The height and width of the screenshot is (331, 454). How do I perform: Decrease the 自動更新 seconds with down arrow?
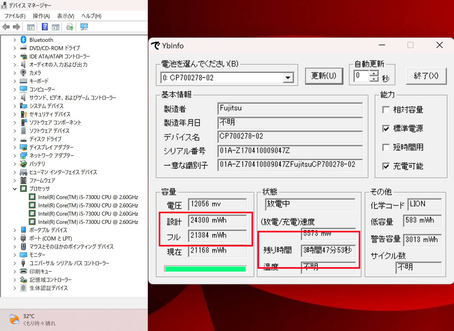pyautogui.click(x=374, y=79)
